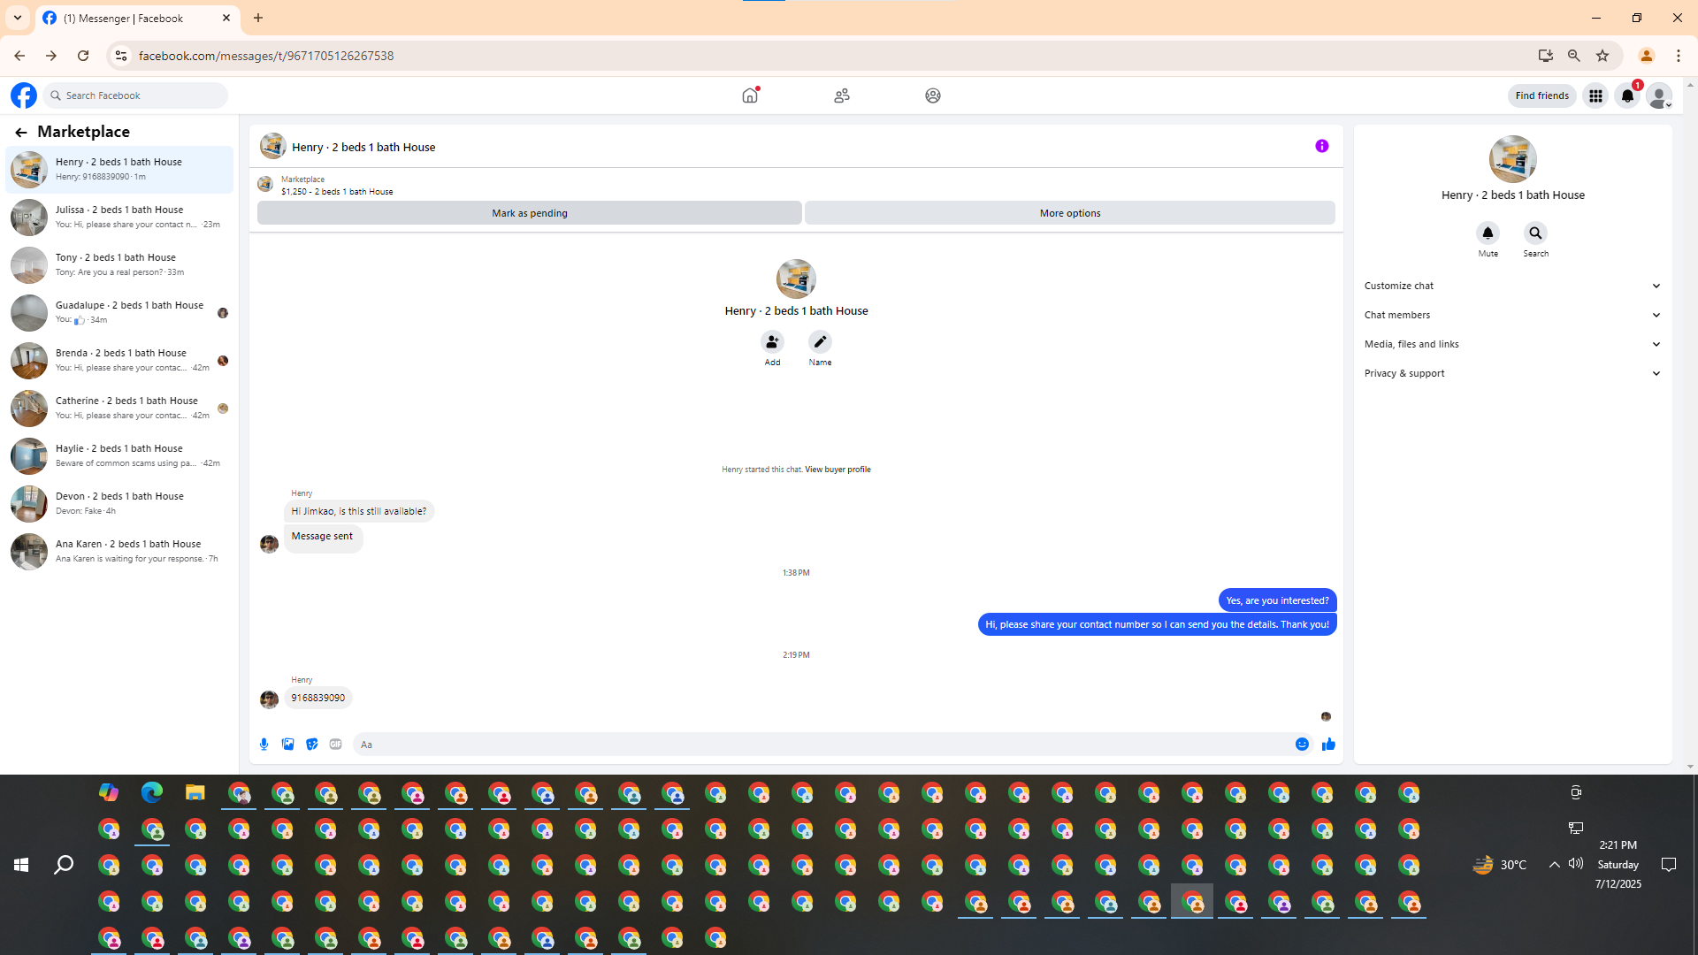The image size is (1698, 955).
Task: Open the sticker picker icon
Action: [x=311, y=745]
